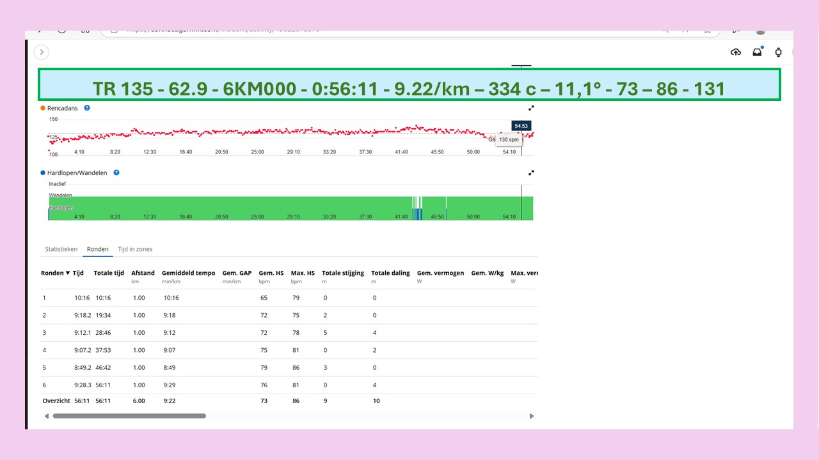The image size is (819, 460).
Task: Open help icon next to Hardlopen/Wandelen
Action: [x=116, y=172]
